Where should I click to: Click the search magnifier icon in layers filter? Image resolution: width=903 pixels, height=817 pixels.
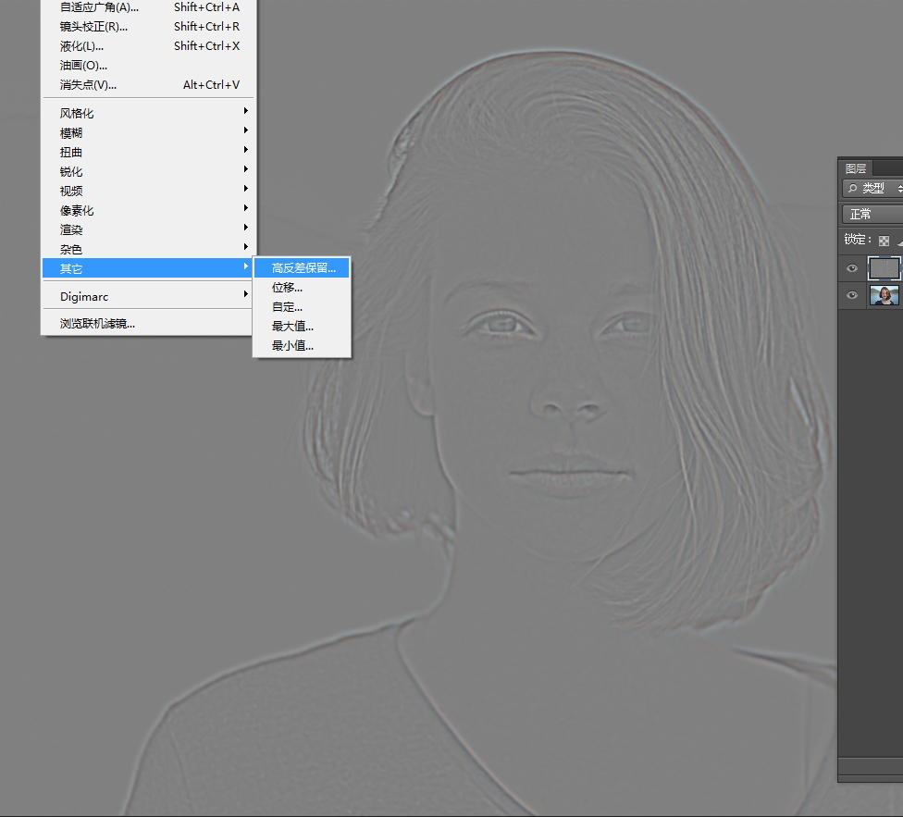(852, 188)
